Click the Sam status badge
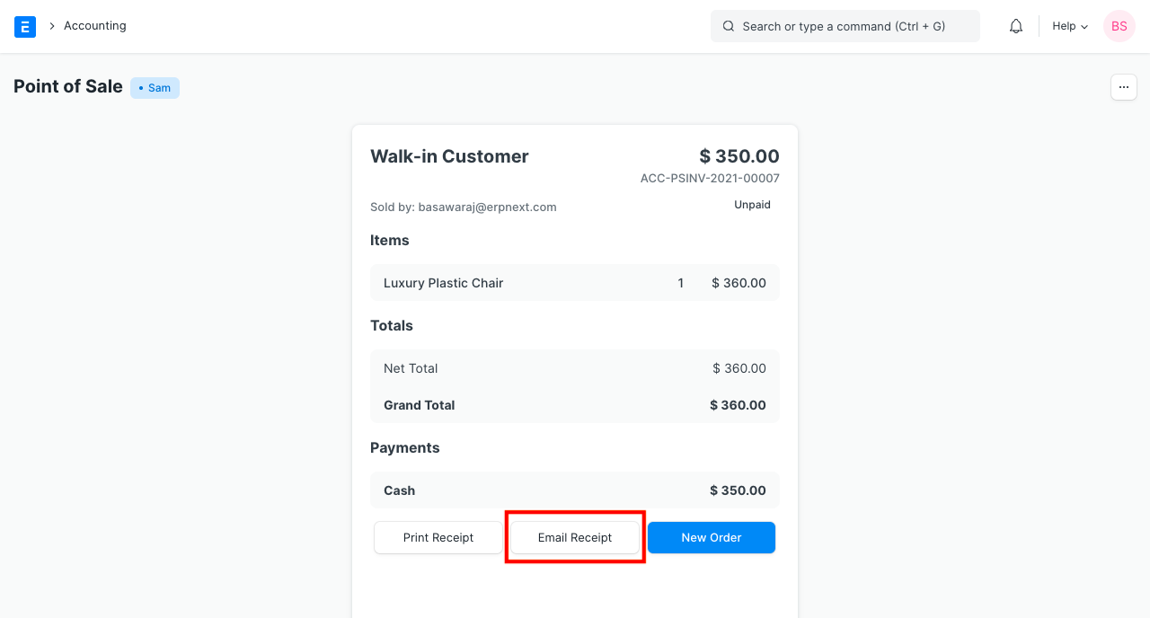This screenshot has height=618, width=1150. coord(155,87)
